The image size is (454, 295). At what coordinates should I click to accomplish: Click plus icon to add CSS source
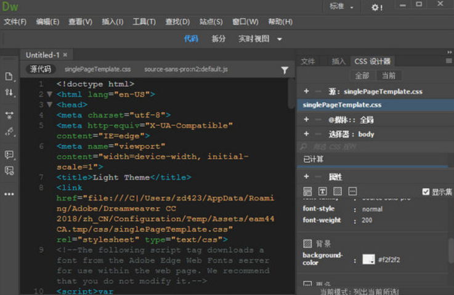pyautogui.click(x=306, y=92)
